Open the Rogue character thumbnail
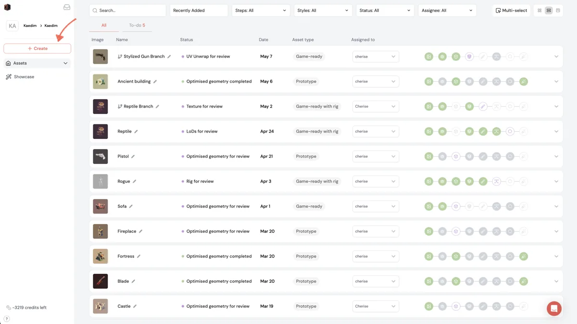Viewport: 577px width, 324px height. [x=100, y=182]
